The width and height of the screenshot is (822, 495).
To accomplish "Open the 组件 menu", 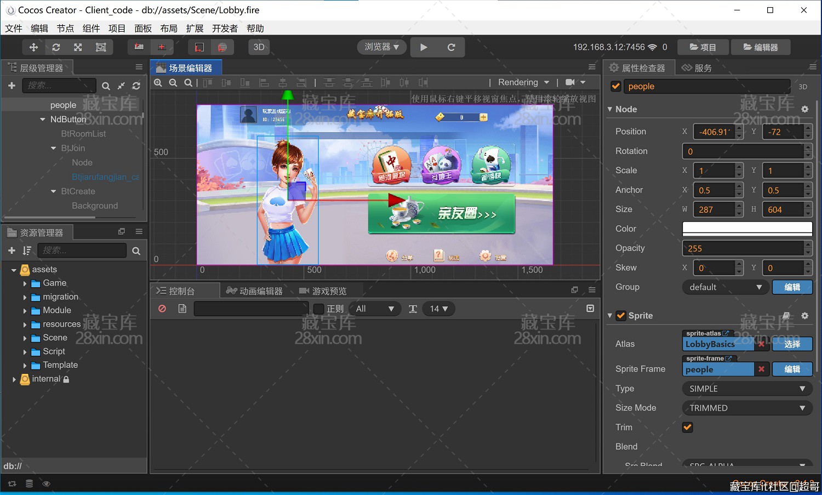I will click(x=91, y=29).
